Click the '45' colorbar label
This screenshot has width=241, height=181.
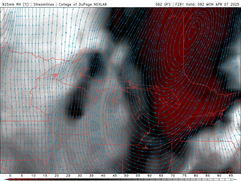pos(115,176)
